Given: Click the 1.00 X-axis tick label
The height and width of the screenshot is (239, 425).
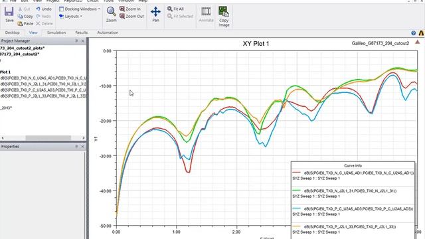Looking at the screenshot, I should tap(176, 232).
